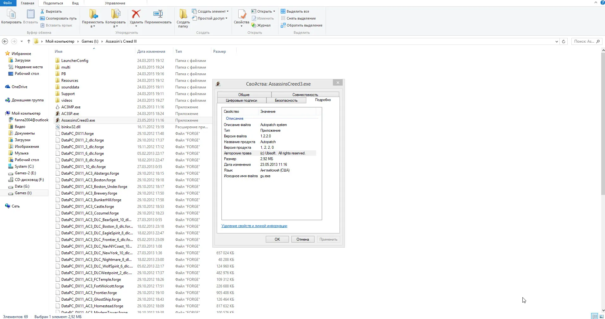Switch to Вид ribbon tab
605x319 pixels.
pyautogui.click(x=75, y=3)
